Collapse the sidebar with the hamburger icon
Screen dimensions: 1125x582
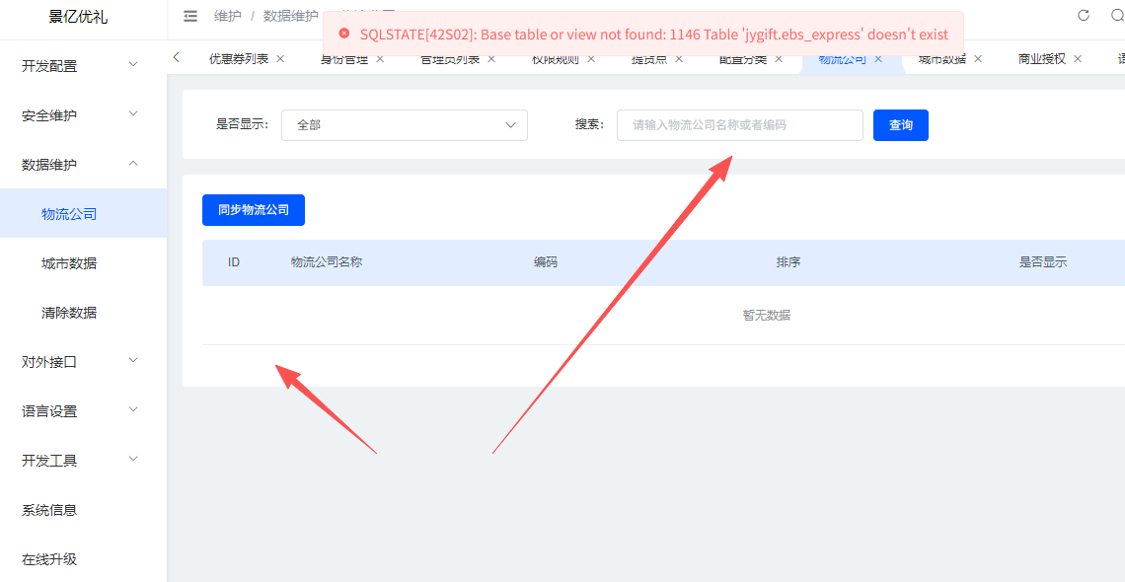tap(190, 16)
